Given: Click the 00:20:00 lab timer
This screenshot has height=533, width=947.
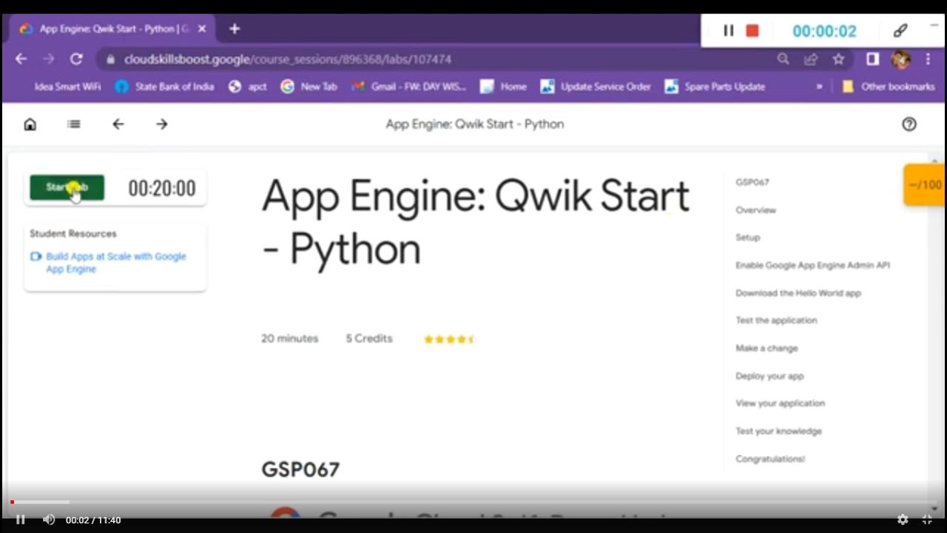Looking at the screenshot, I should coord(162,188).
